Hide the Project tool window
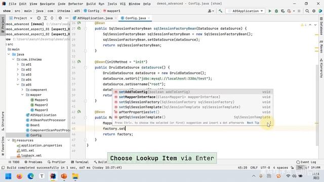 (66, 18)
